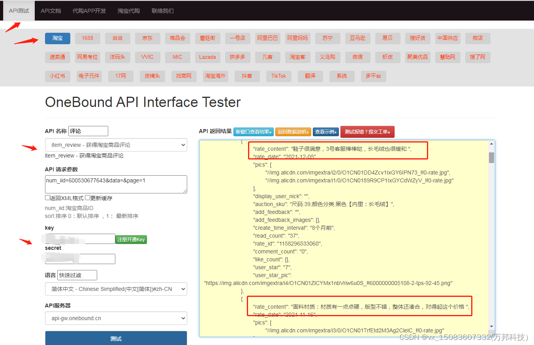This screenshot has width=534, height=345.
Task: Choose the 拼多多 platform
Action: click(238, 57)
